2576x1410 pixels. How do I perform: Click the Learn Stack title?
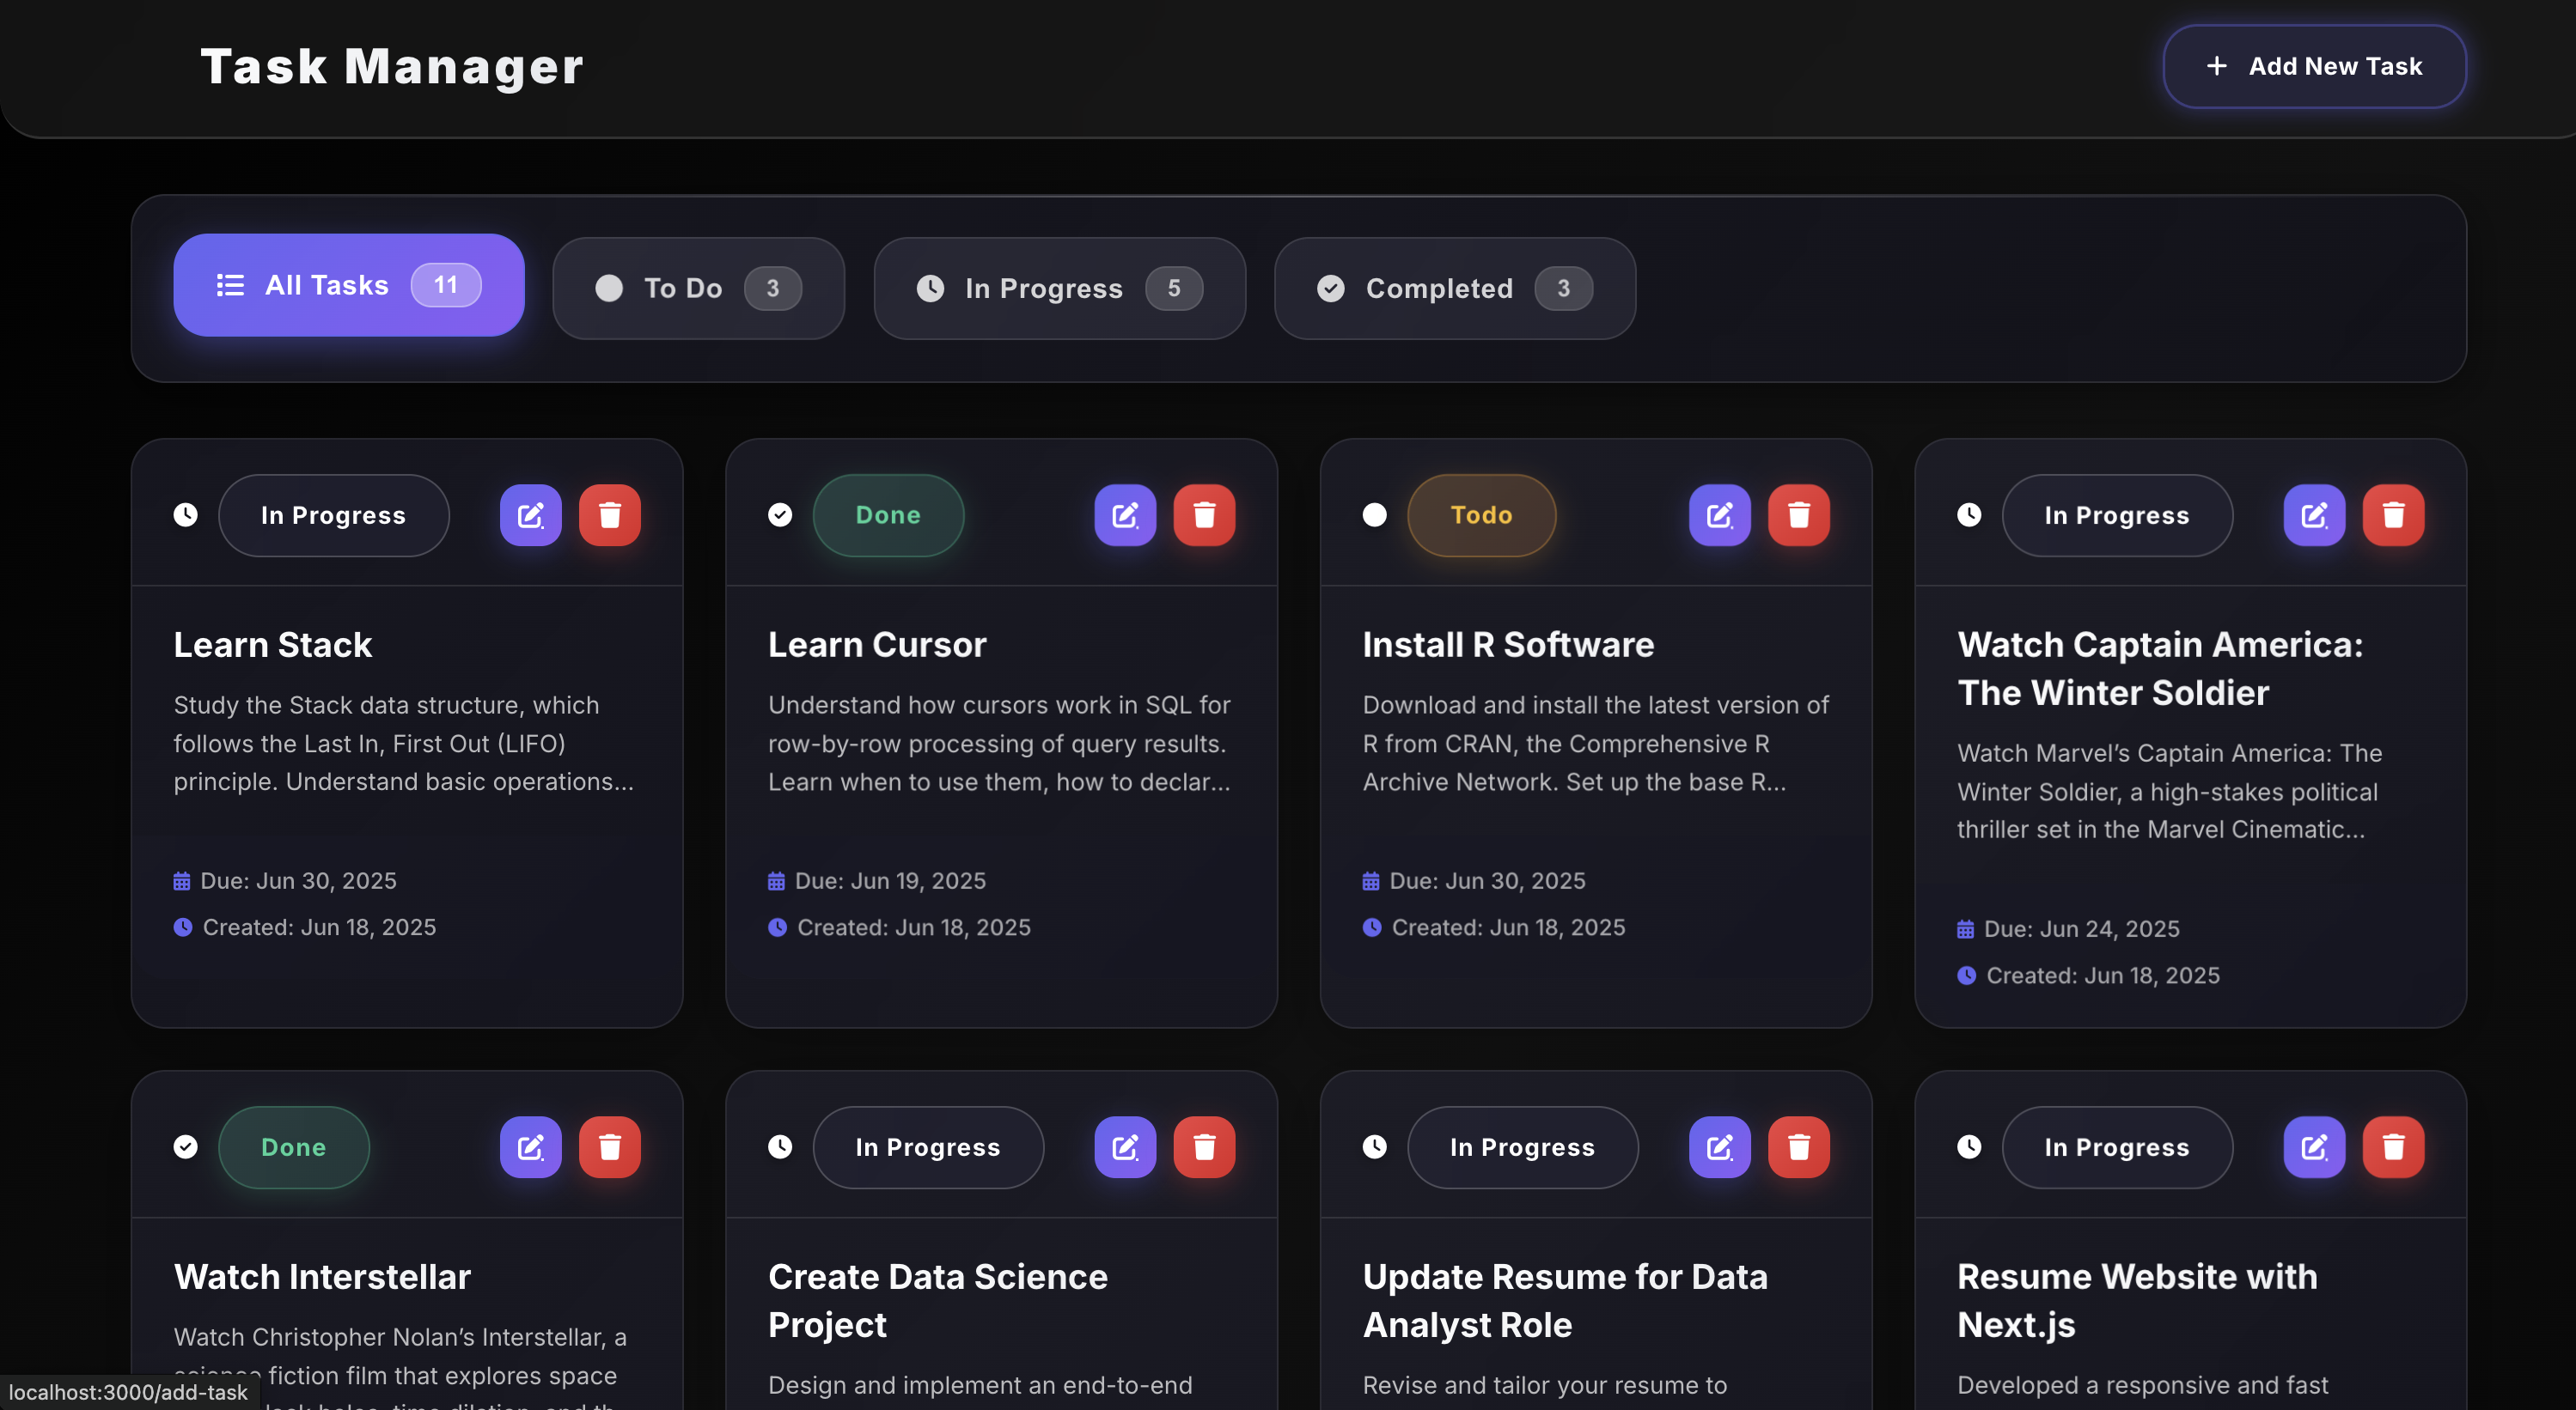point(273,646)
